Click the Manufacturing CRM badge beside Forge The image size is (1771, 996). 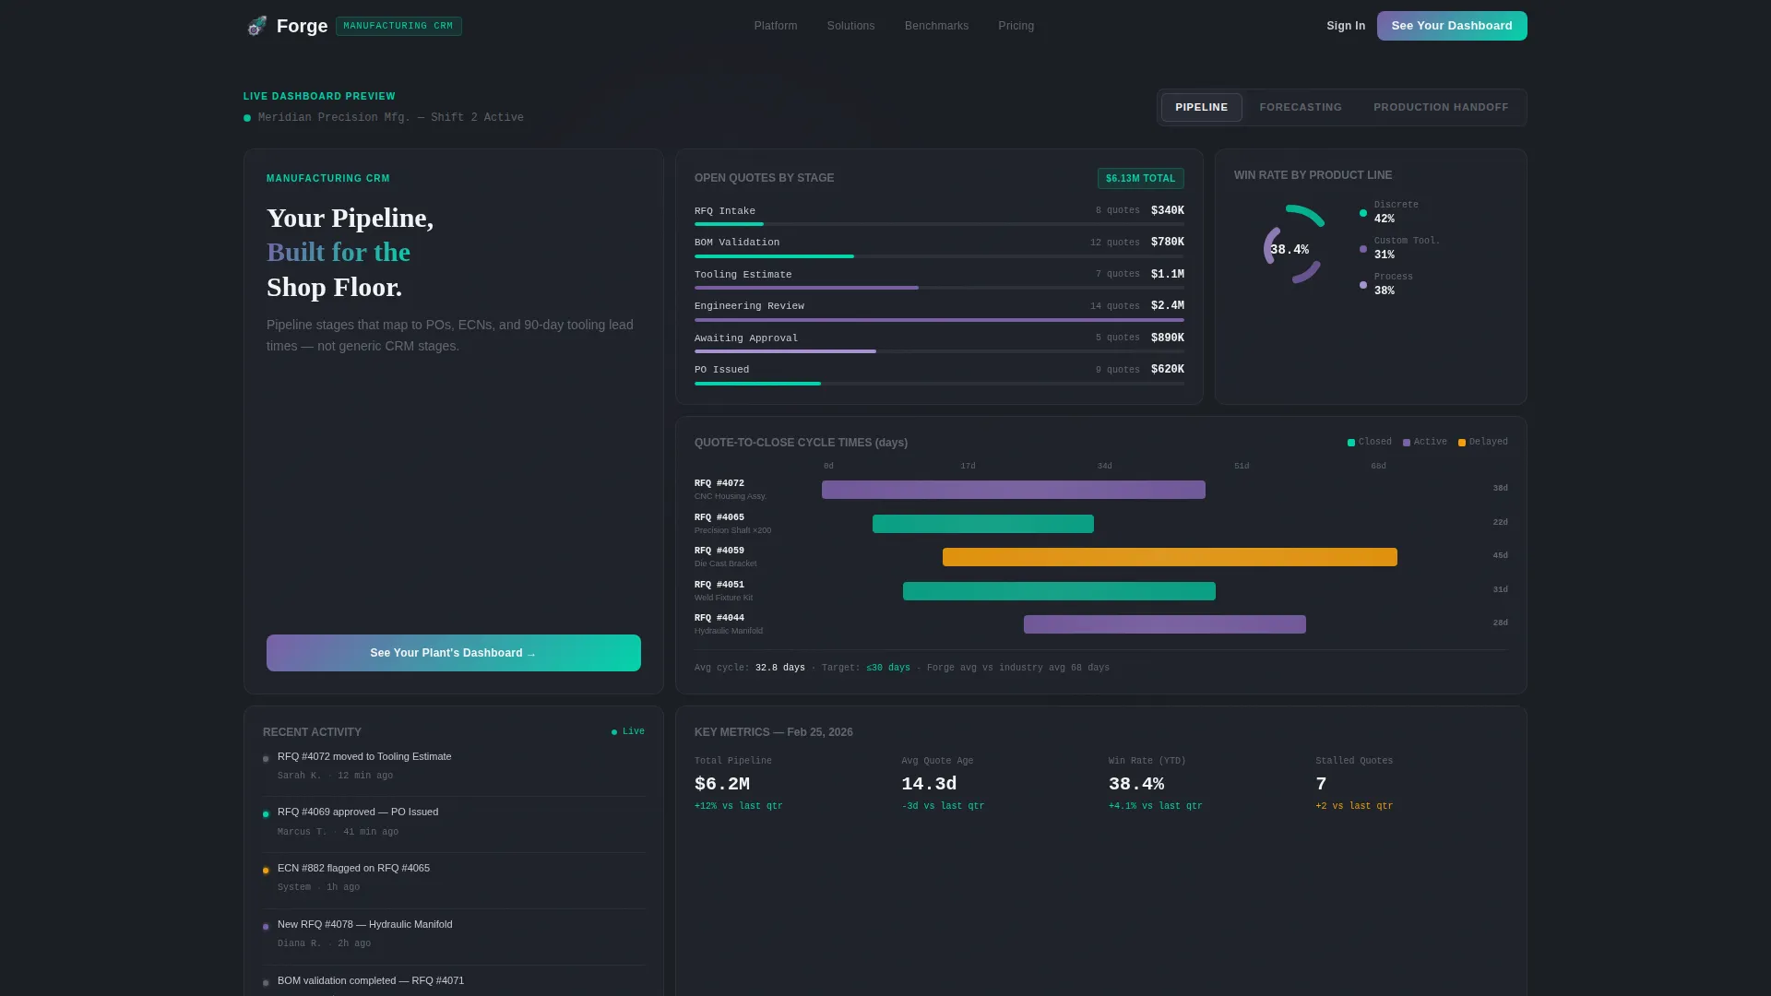pos(398,26)
